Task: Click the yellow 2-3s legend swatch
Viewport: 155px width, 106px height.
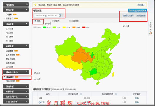Action: (64, 27)
